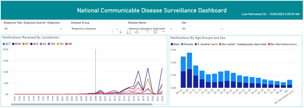This screenshot has height=108, width=304.
Task: Click Notifications Received By Jurisdiction title
Action: (31, 37)
